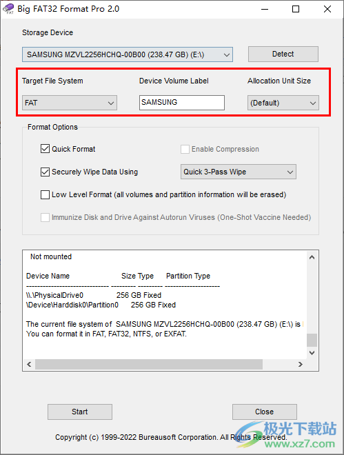344x455 pixels.
Task: Minimize the Big FAT32 Format Pro window
Action: coord(265,9)
